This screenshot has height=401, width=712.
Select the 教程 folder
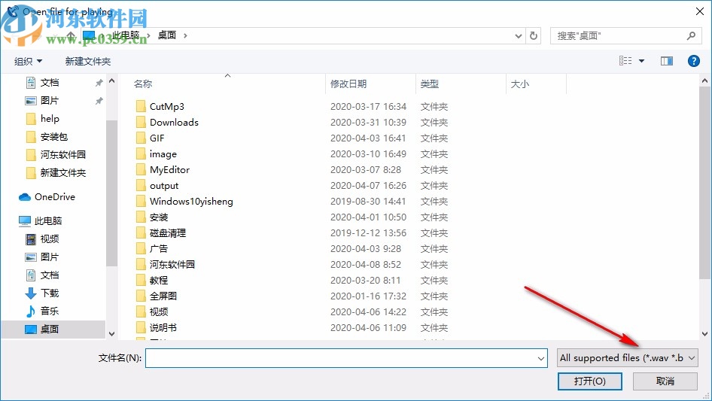[x=159, y=280]
